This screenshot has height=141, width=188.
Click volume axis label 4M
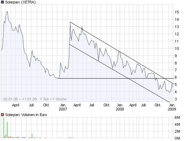coord(177,124)
